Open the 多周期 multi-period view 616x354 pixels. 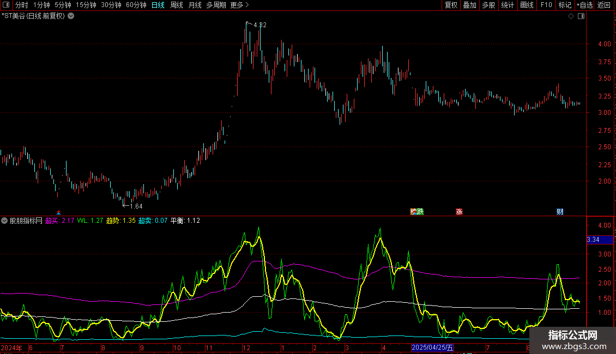[216, 5]
